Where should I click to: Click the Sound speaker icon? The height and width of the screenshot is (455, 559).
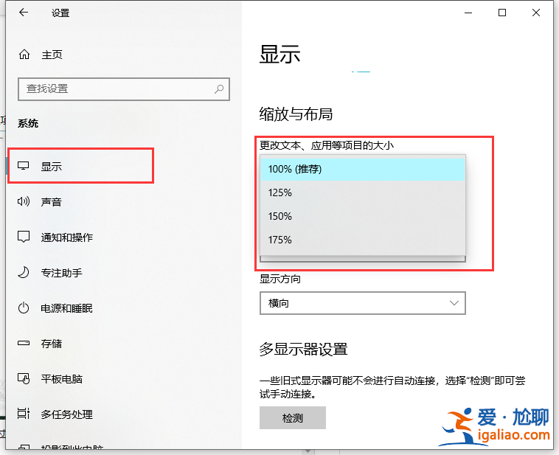pos(24,202)
